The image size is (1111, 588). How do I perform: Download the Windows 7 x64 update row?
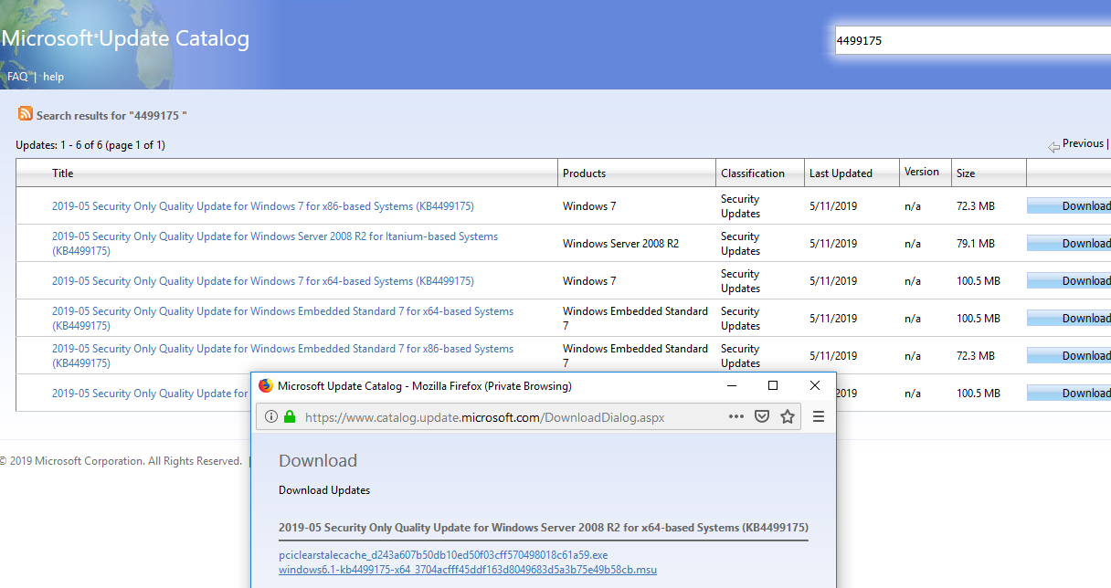coord(1069,281)
